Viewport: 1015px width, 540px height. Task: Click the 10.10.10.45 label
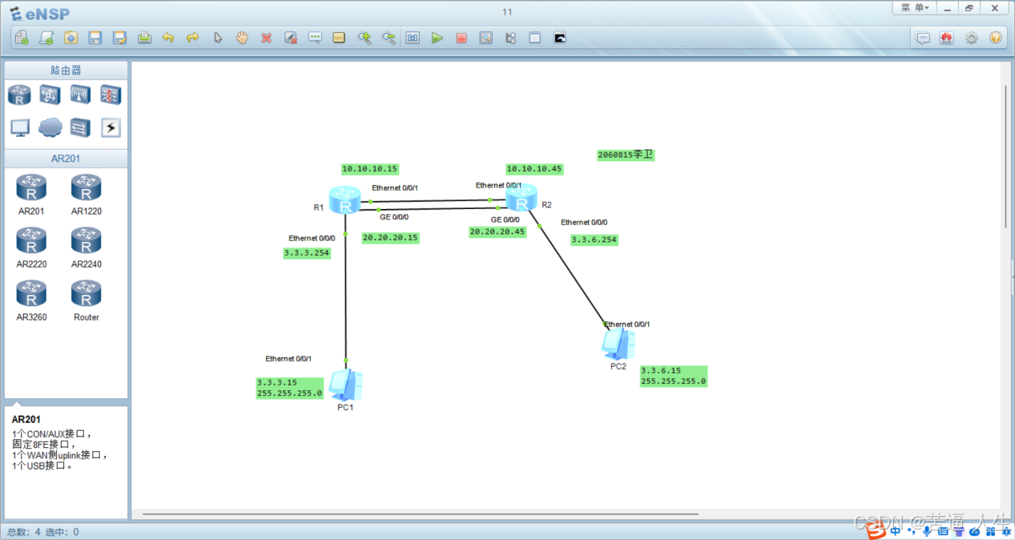tap(534, 169)
